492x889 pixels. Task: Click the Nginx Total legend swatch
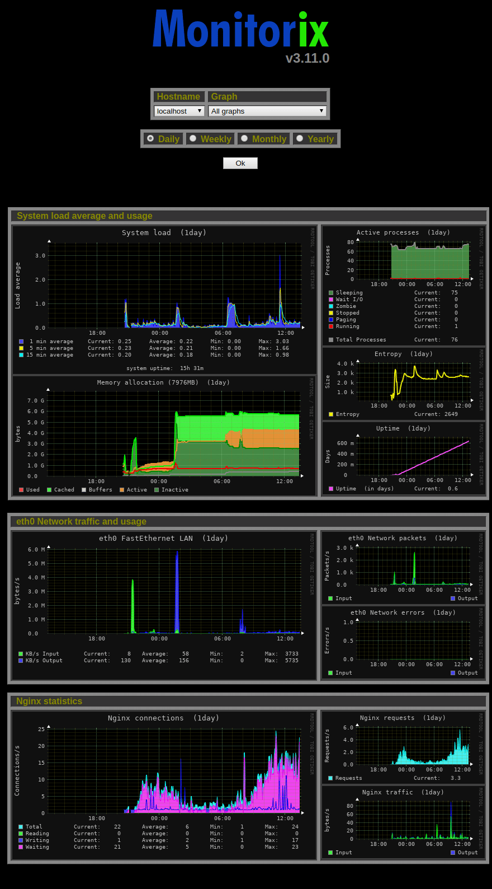click(21, 827)
